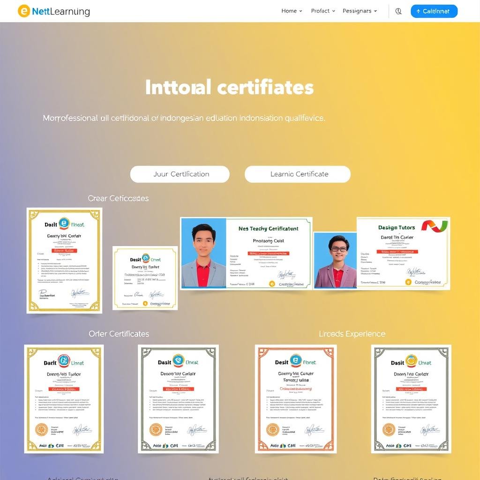This screenshot has height=480, width=480.
Task: Open the Profact dropdown in navbar
Action: 323,11
